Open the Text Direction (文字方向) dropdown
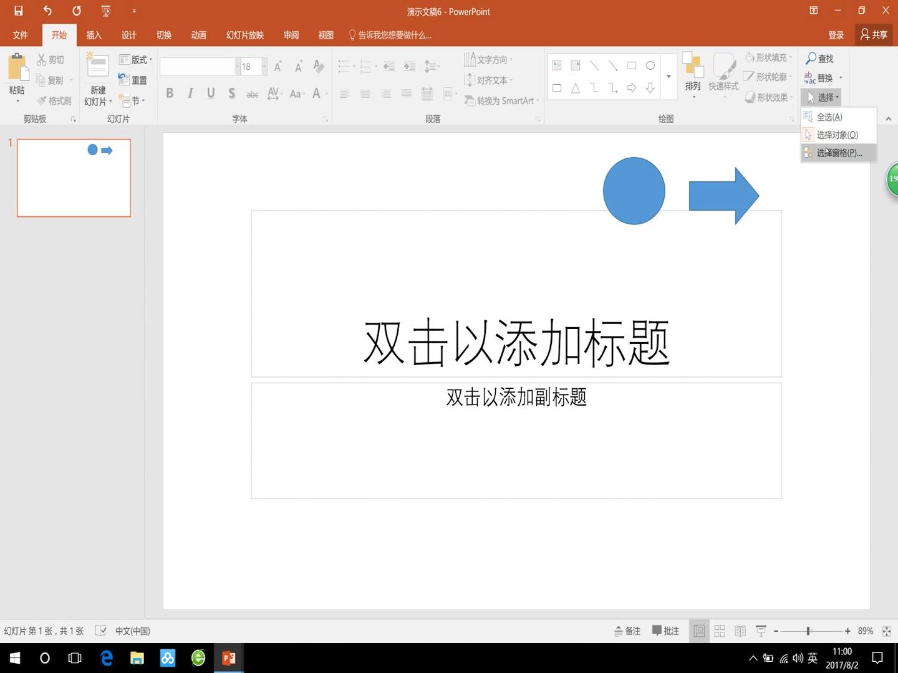The height and width of the screenshot is (673, 898). (x=488, y=59)
